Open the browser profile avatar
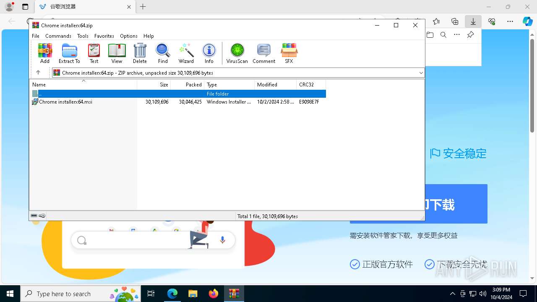This screenshot has height=302, width=537. click(9, 7)
